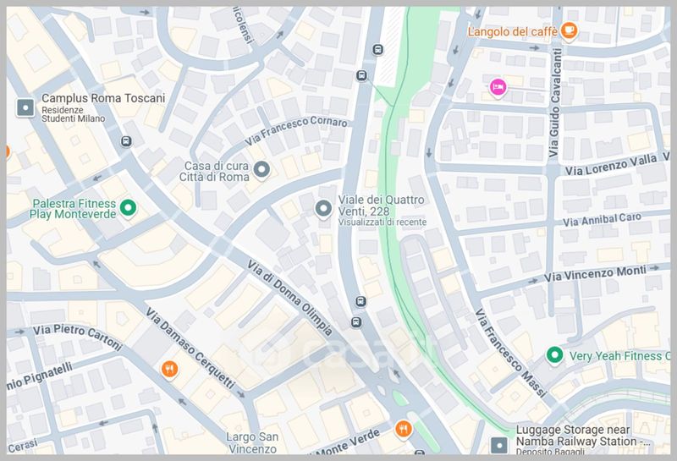Select the Casa di cura Città di Roma pin
The width and height of the screenshot is (677, 461).
coord(261,170)
